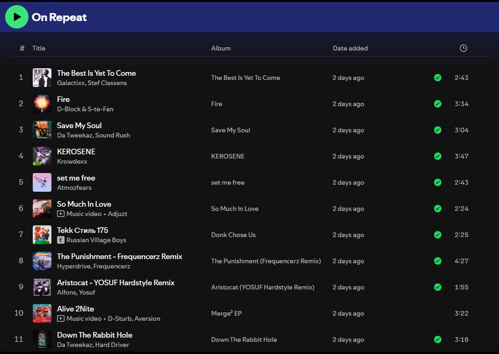Open artist D-Block & S-te-Fan

coord(85,109)
